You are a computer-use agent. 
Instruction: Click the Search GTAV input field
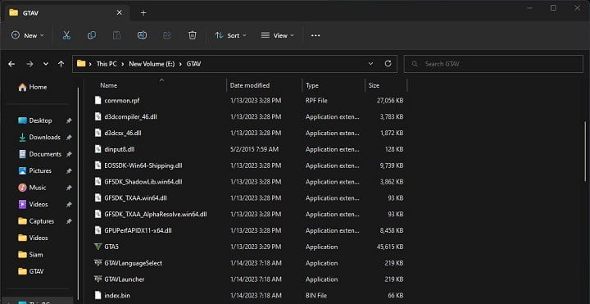pyautogui.click(x=493, y=64)
